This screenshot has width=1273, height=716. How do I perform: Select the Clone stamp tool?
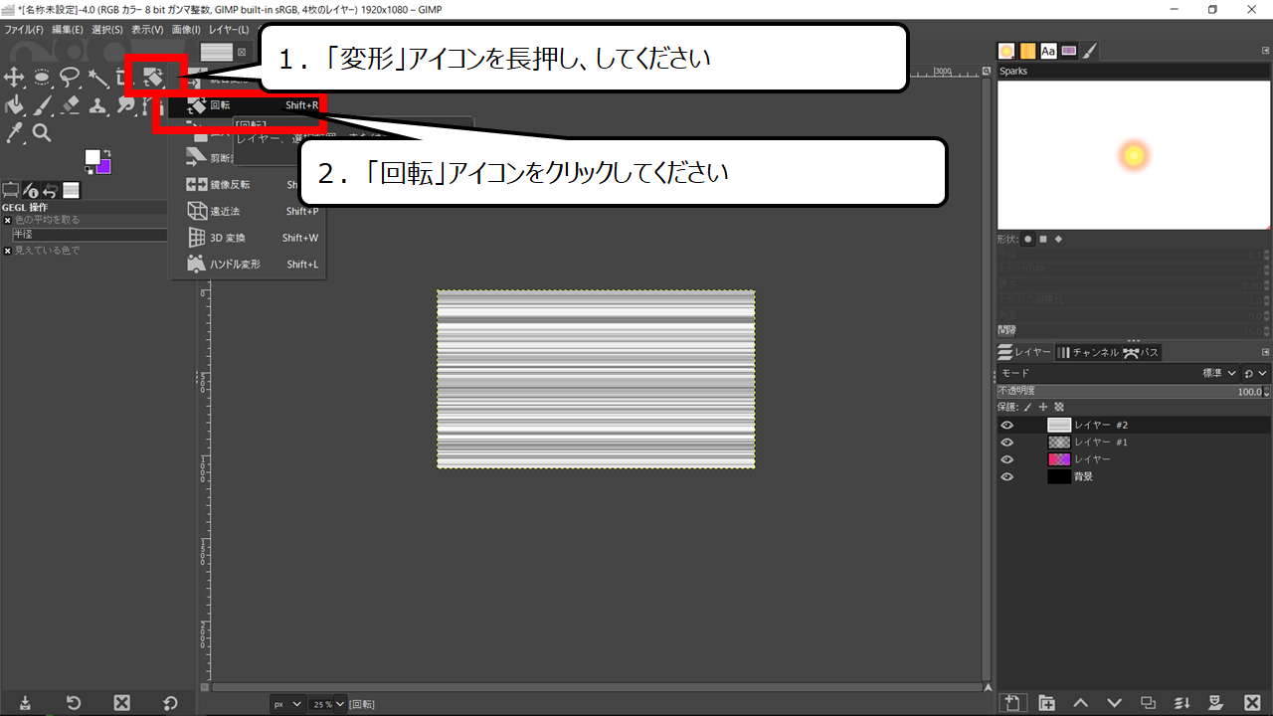98,104
